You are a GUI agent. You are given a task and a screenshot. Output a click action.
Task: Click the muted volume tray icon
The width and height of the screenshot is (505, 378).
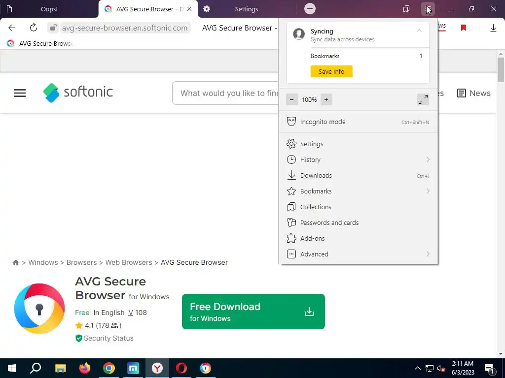tap(441, 368)
